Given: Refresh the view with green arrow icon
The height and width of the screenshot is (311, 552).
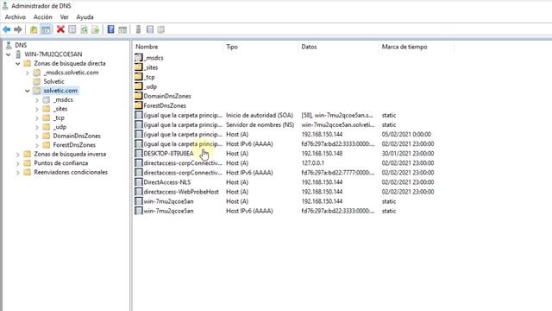Looking at the screenshot, I should click(84, 29).
